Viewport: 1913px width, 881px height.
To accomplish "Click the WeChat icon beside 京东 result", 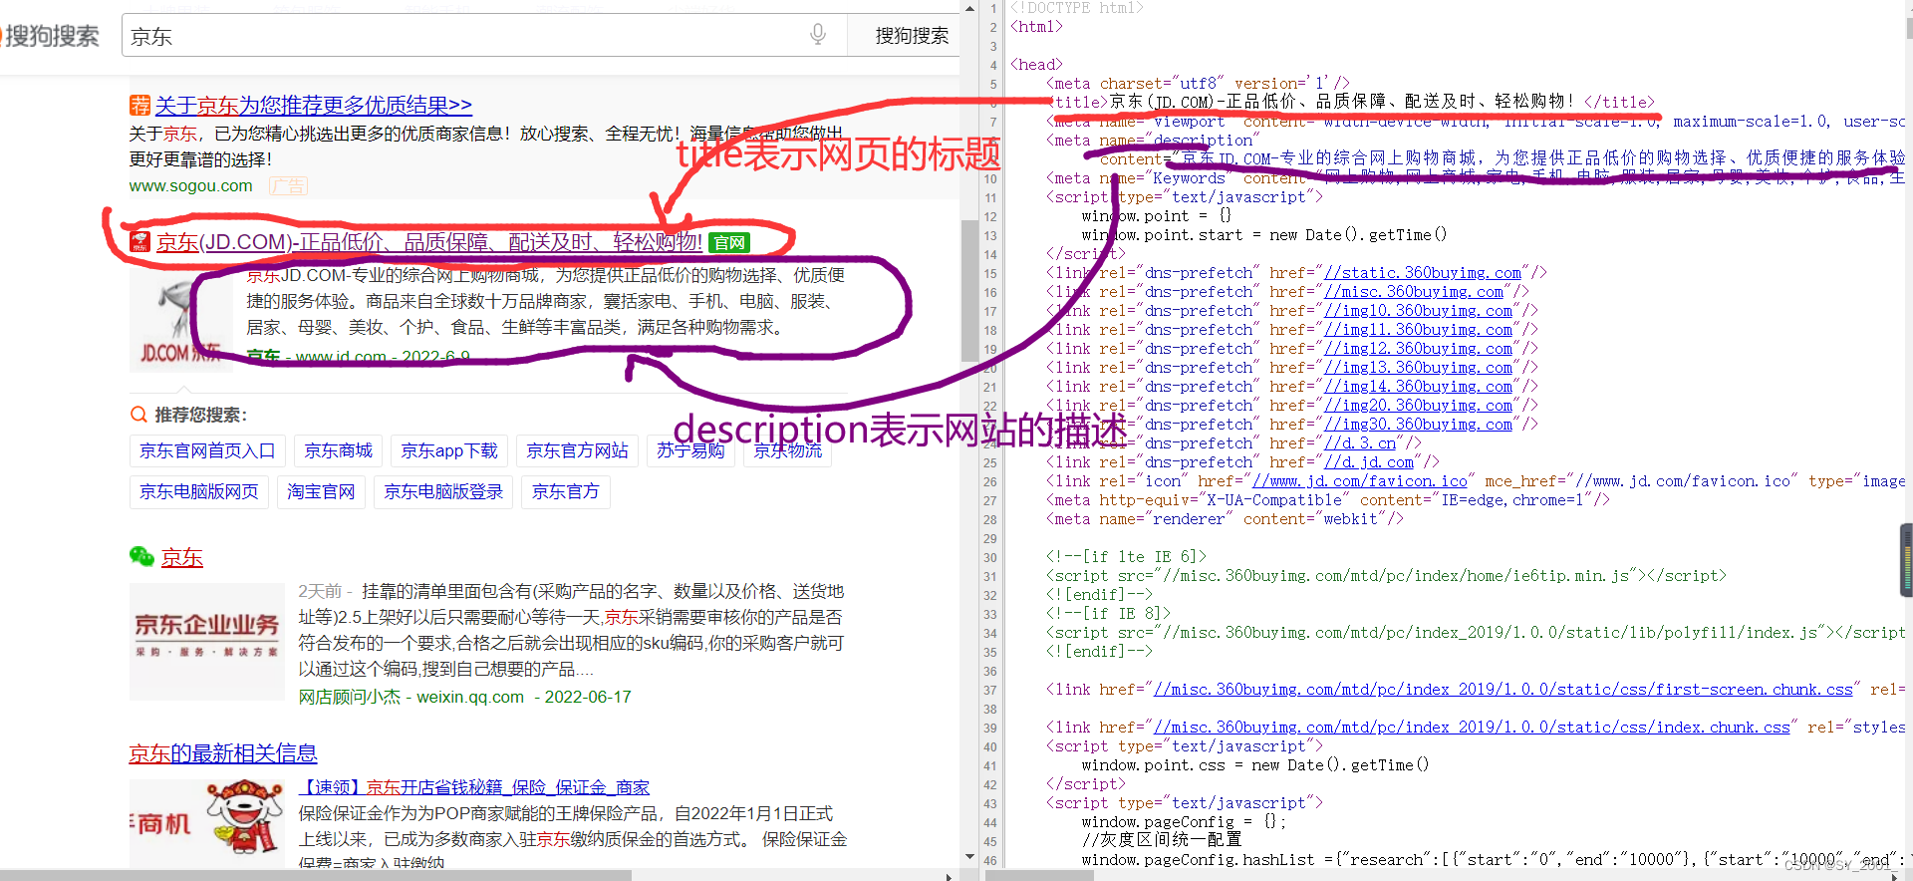I will pos(141,556).
